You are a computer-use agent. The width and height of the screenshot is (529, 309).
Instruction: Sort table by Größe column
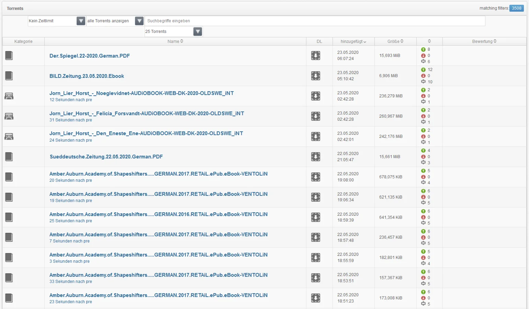point(395,41)
